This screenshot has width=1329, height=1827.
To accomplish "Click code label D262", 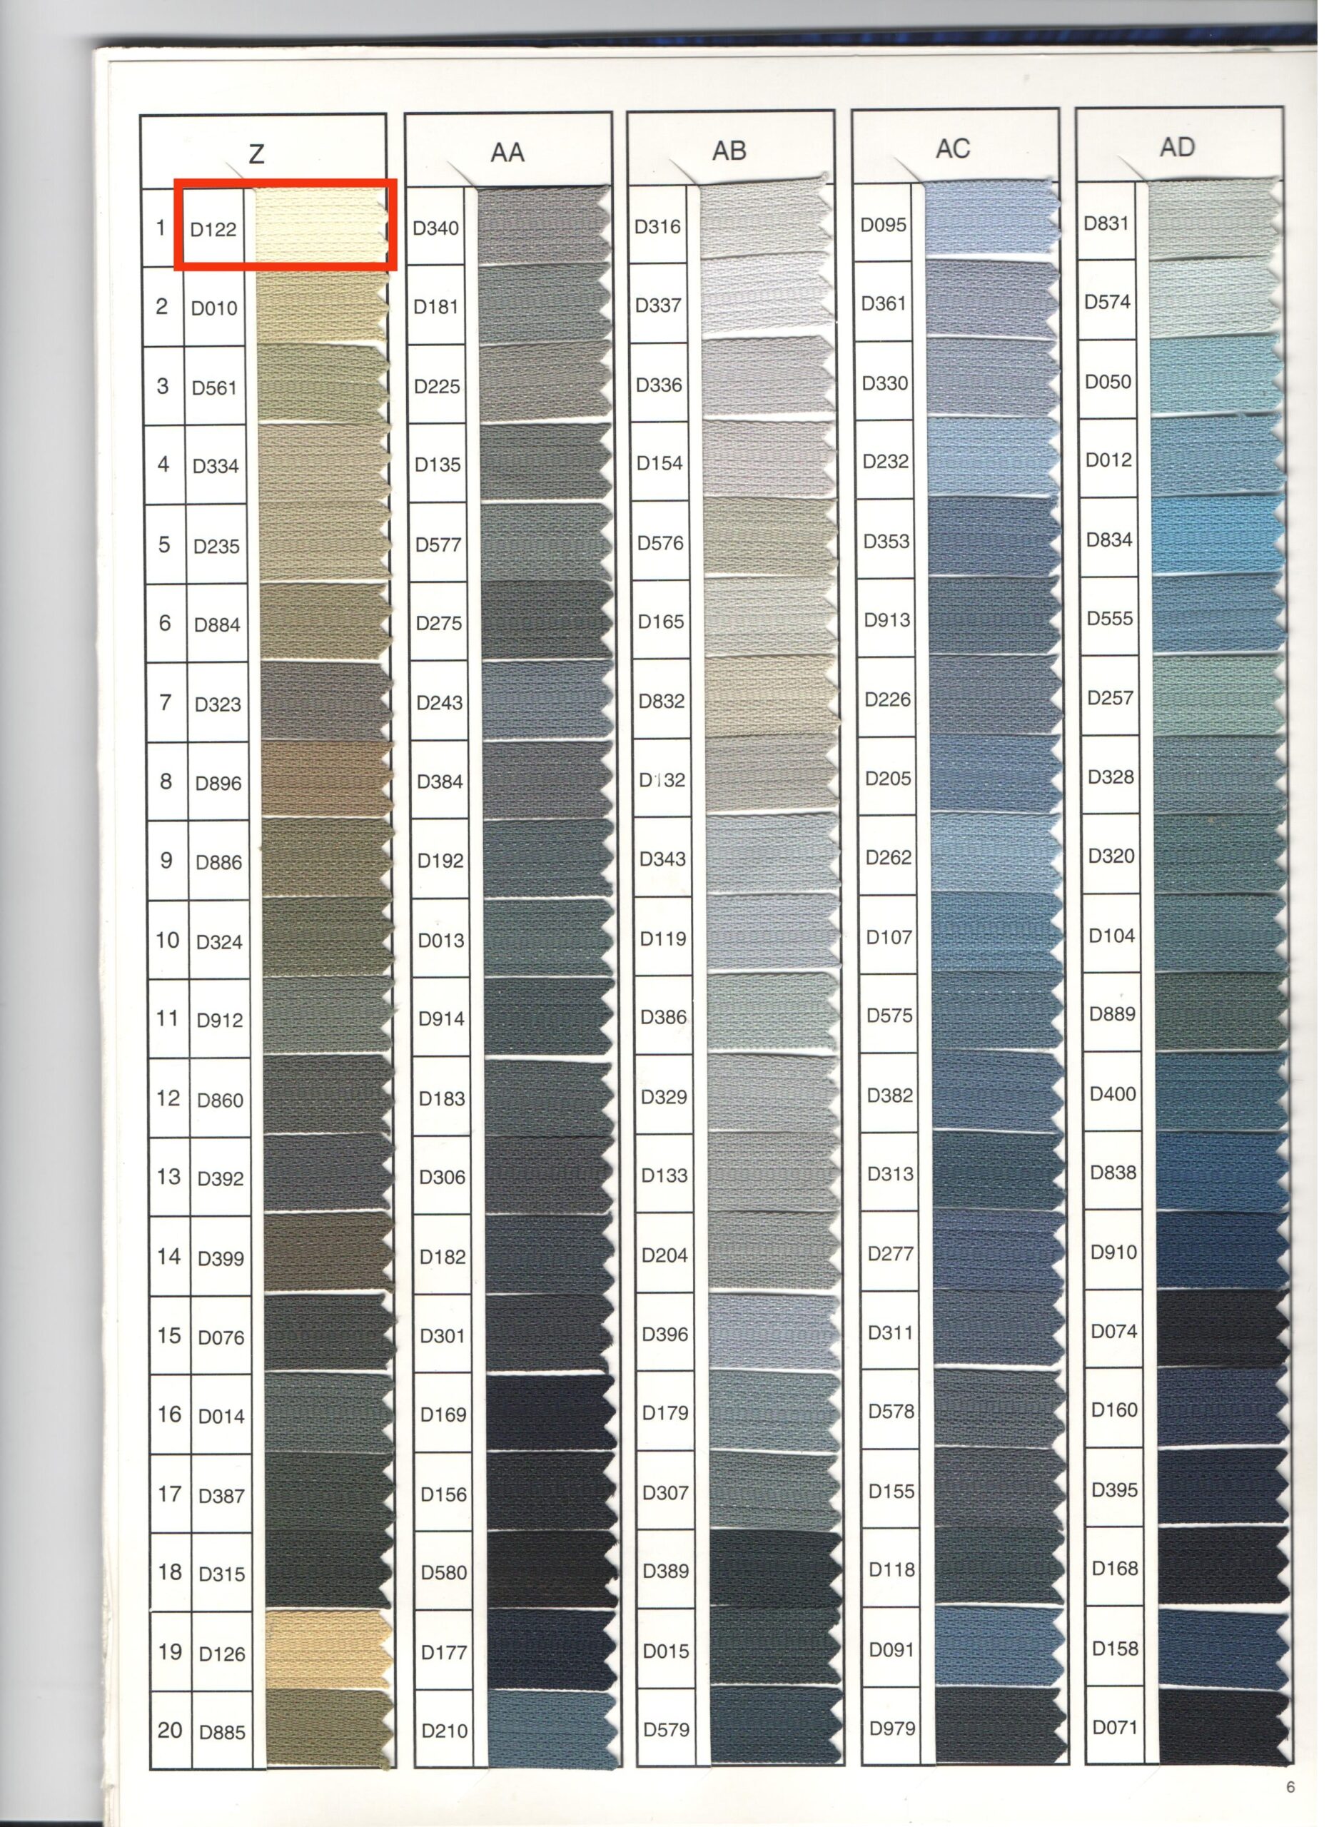I will (889, 857).
